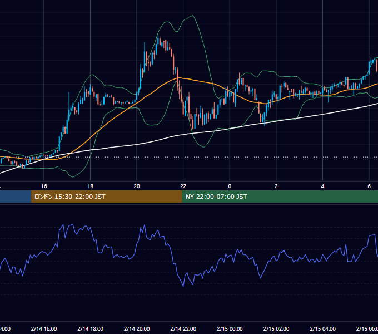The image size is (378, 334).
Task: Click the 2/14 20:00 time label
Action: click(x=137, y=328)
